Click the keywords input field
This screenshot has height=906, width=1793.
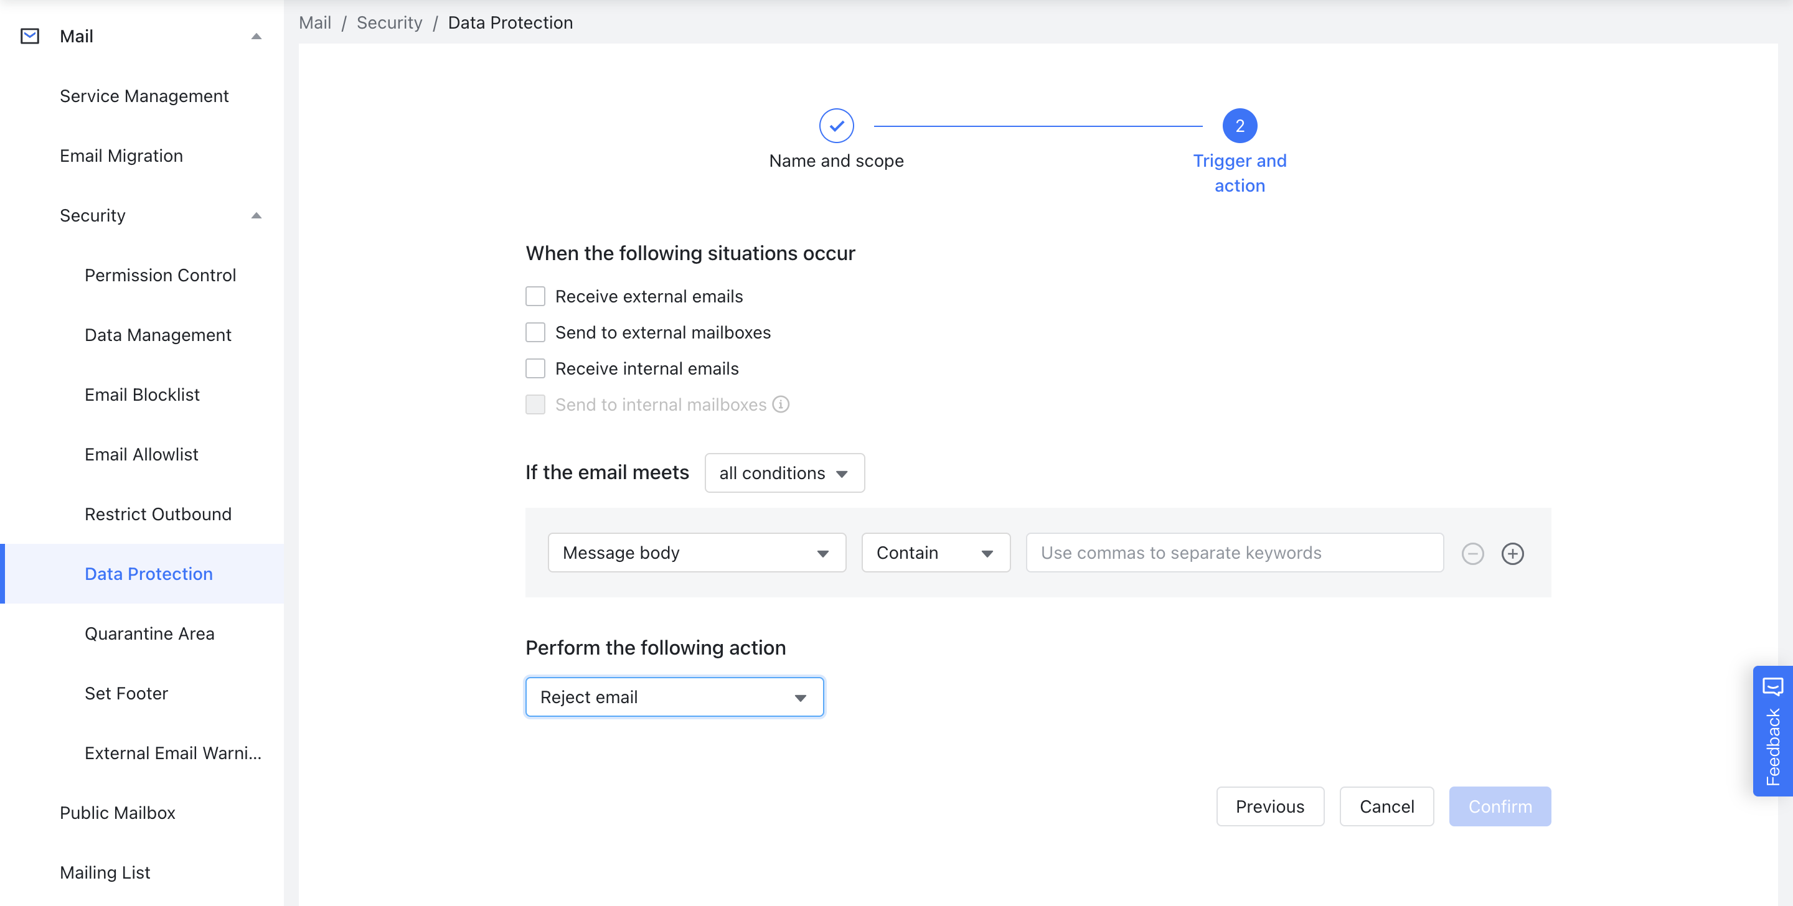pos(1233,553)
